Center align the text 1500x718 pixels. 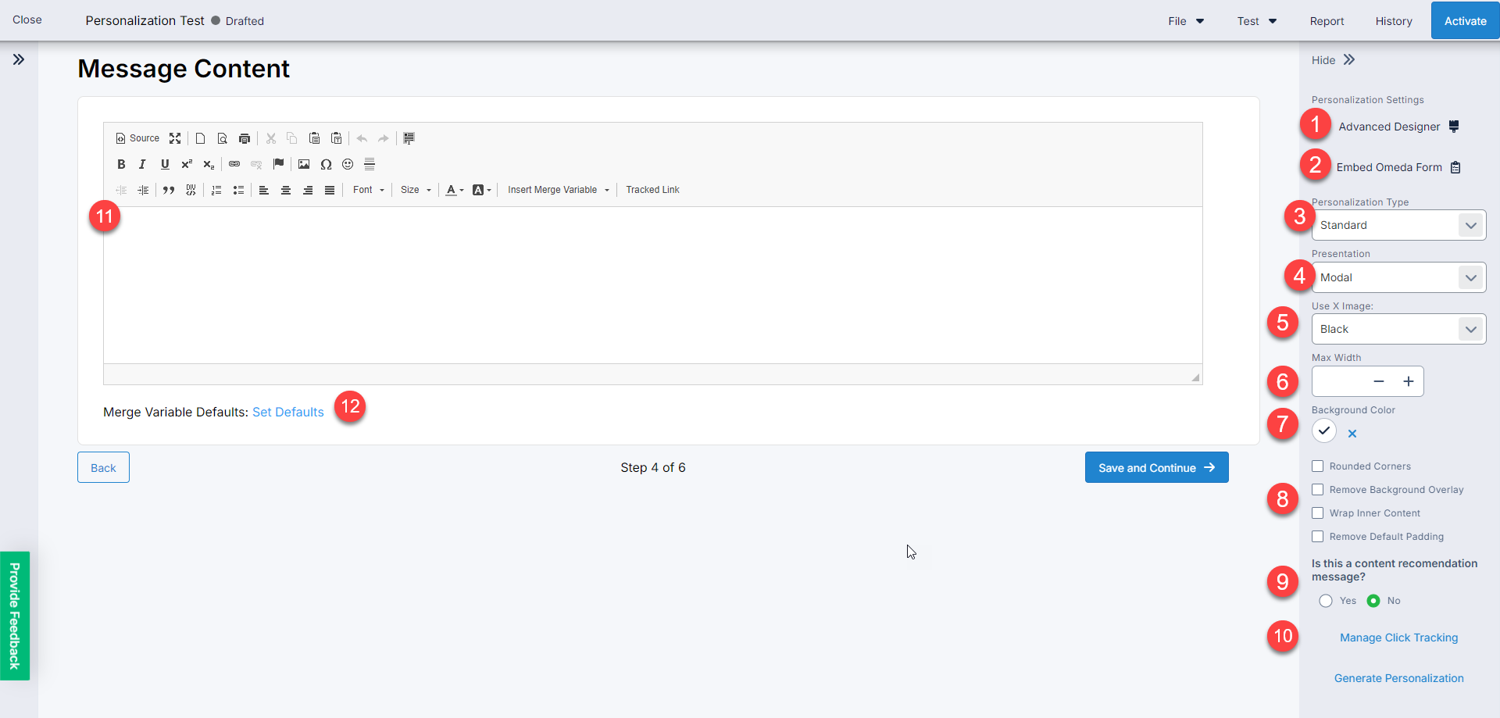click(x=286, y=190)
